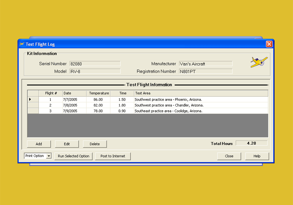The image size is (293, 205).
Task: Close the Test Flight Log window
Action: (269, 44)
